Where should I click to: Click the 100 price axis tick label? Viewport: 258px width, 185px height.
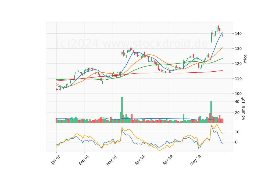pyautogui.click(x=238, y=94)
